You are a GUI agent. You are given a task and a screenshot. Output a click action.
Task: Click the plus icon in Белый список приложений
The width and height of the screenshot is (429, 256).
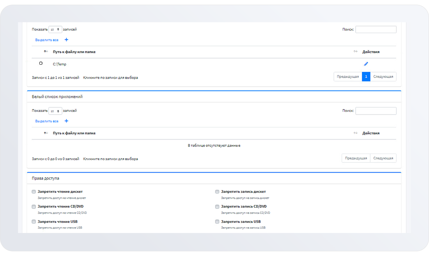click(66, 121)
